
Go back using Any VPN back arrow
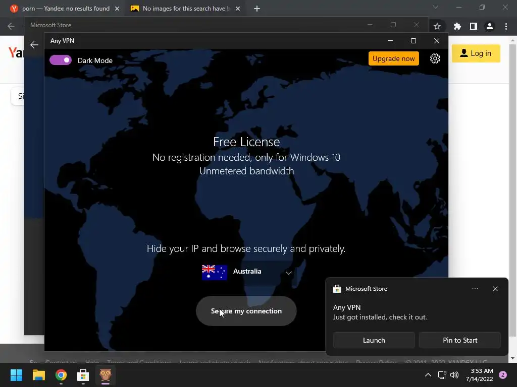(x=34, y=45)
